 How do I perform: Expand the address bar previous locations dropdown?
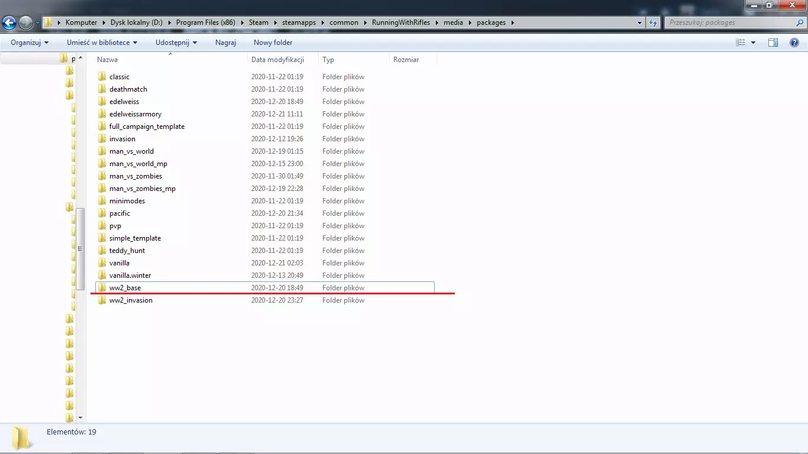[x=640, y=22]
